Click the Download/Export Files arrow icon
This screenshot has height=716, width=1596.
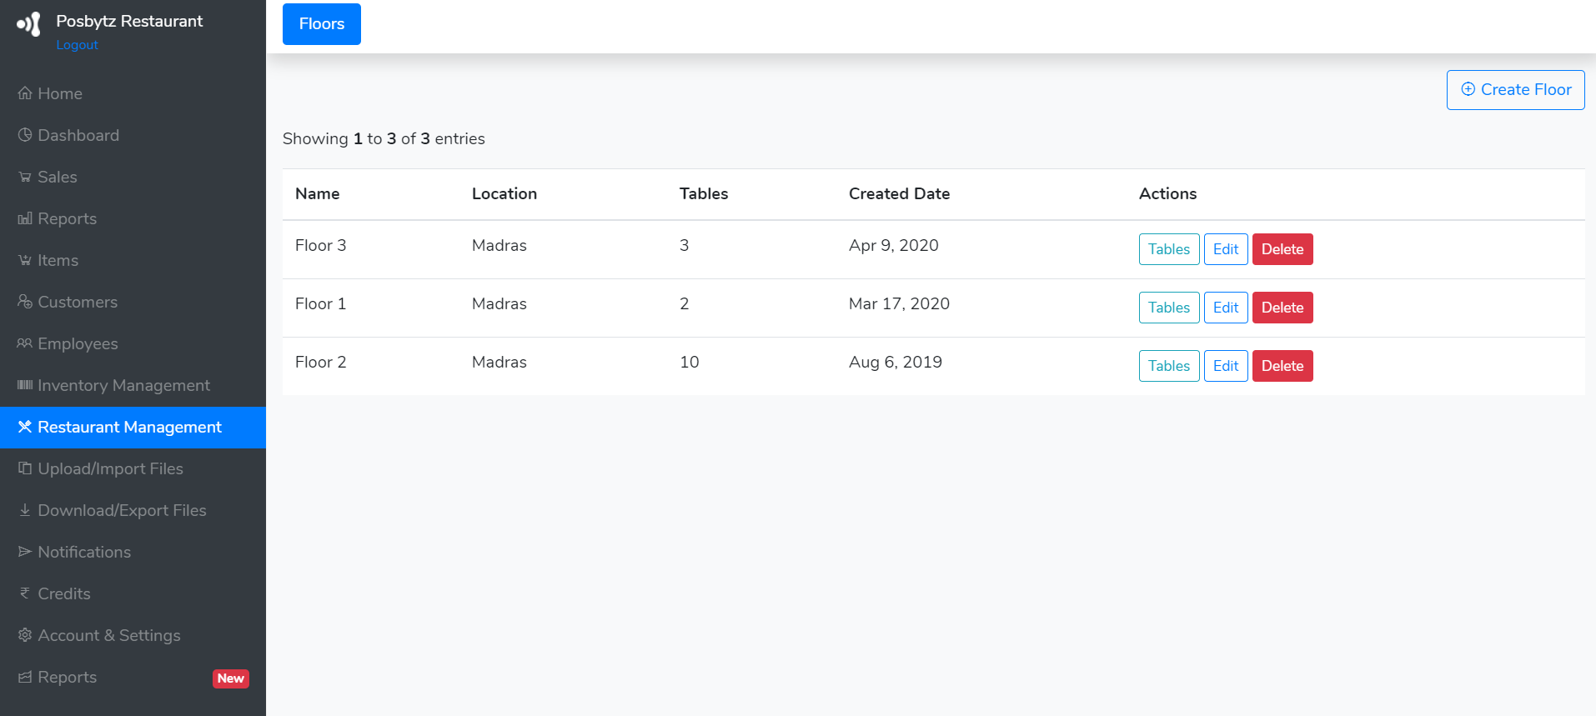(25, 510)
